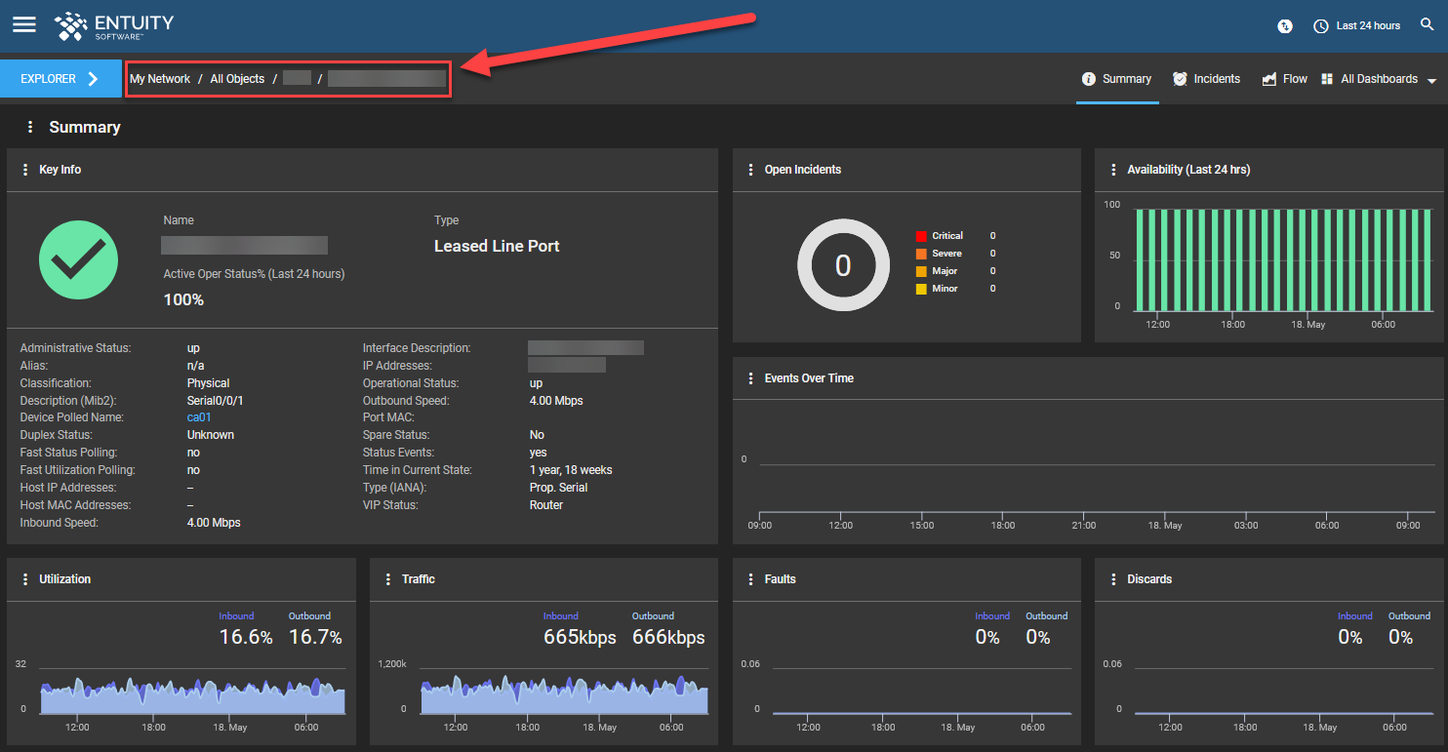Click the Inbound label in the Faults panel
Screen dimensions: 1448x752
tap(992, 616)
